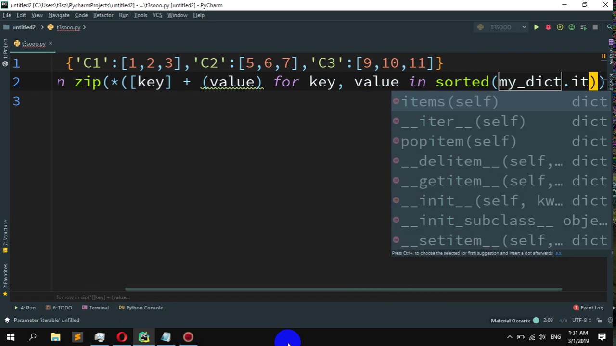The width and height of the screenshot is (616, 346).
Task: Open the Navigate menu
Action: [x=59, y=15]
